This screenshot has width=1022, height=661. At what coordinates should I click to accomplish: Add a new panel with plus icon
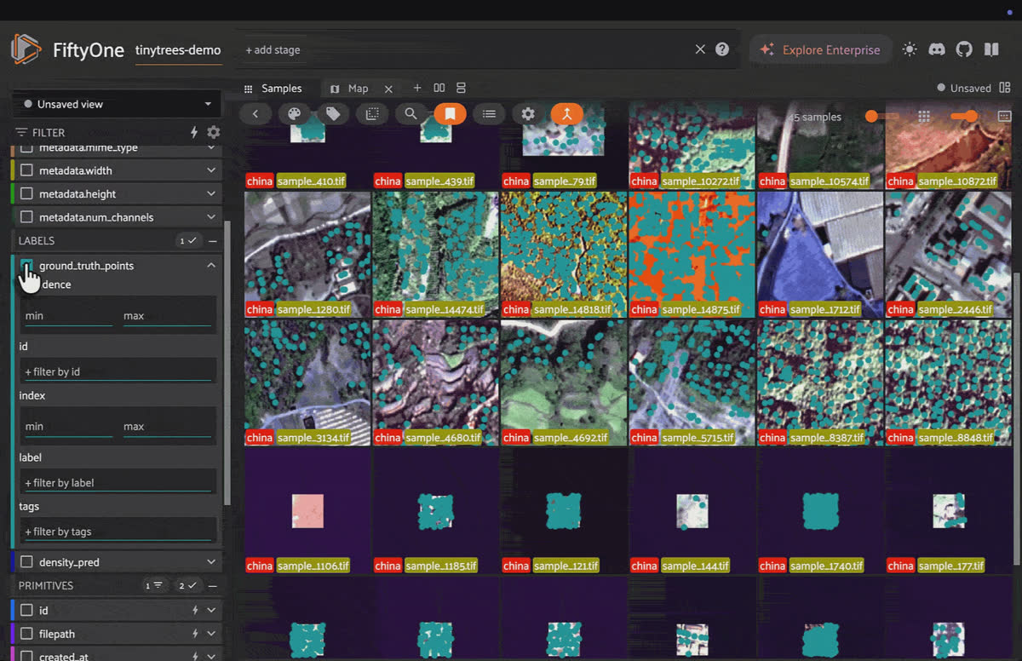tap(417, 88)
